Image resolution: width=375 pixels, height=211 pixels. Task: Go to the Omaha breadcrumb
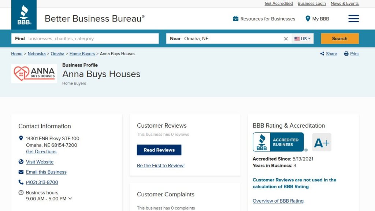click(x=57, y=54)
